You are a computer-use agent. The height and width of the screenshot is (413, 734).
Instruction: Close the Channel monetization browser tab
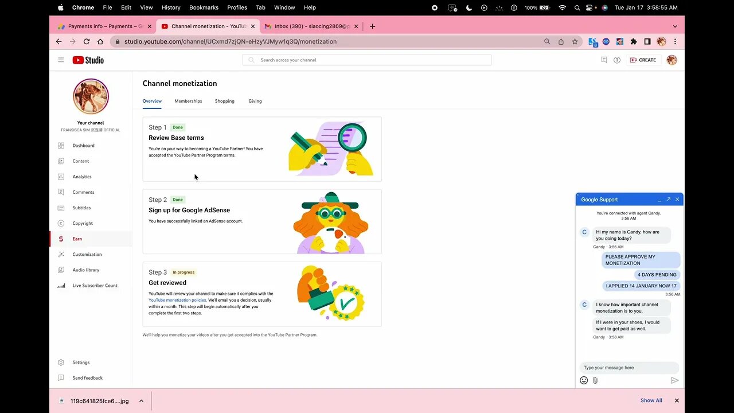coord(253,26)
